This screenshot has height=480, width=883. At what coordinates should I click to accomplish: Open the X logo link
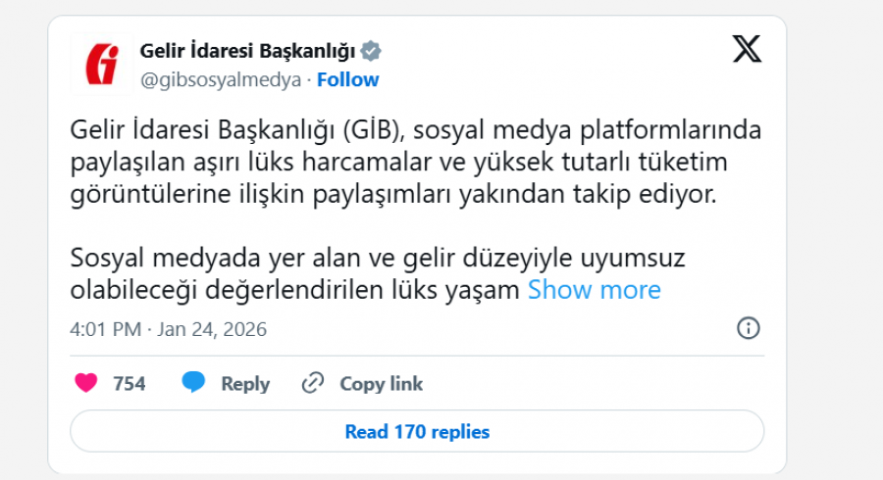pos(747,49)
